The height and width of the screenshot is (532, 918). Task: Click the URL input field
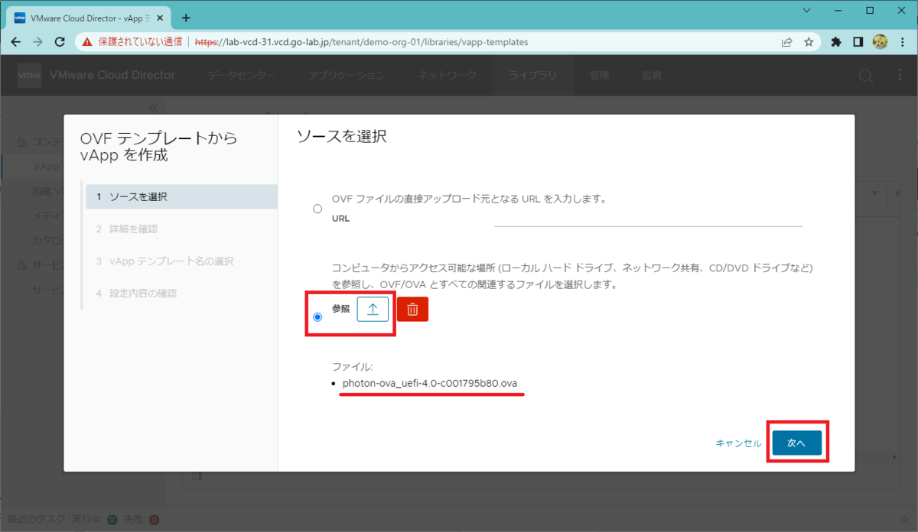648,219
